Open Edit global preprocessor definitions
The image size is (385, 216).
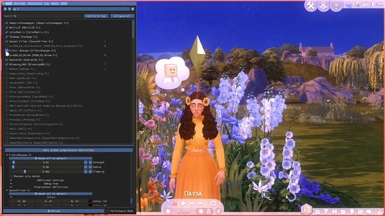69,150
